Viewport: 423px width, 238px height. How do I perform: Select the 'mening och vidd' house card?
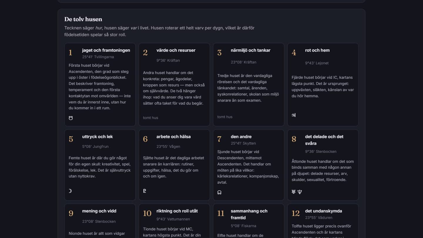click(100, 221)
